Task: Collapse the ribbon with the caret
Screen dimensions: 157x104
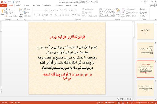Action: tap(155, 19)
